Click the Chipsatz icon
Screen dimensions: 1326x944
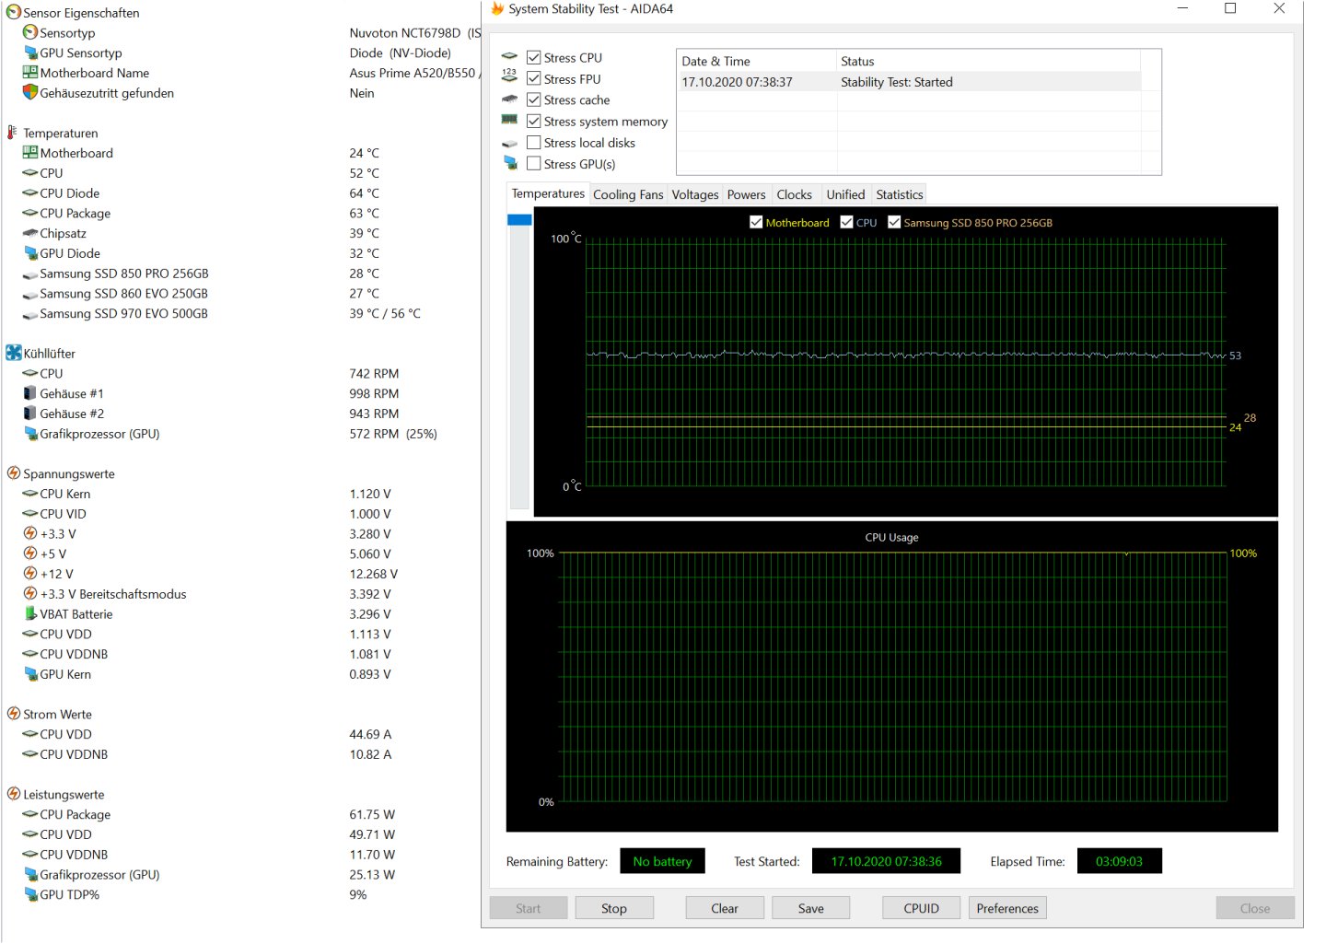tap(30, 233)
